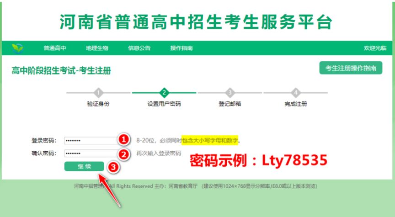Viewport: 395px width, 217px height.
Task: Click the 高中阶段招生考试-考生注册 heading
Action: (x=61, y=70)
